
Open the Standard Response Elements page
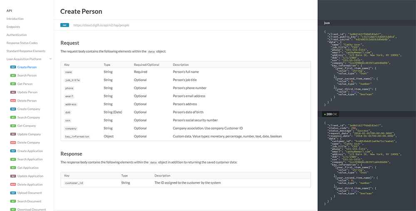pos(26,51)
